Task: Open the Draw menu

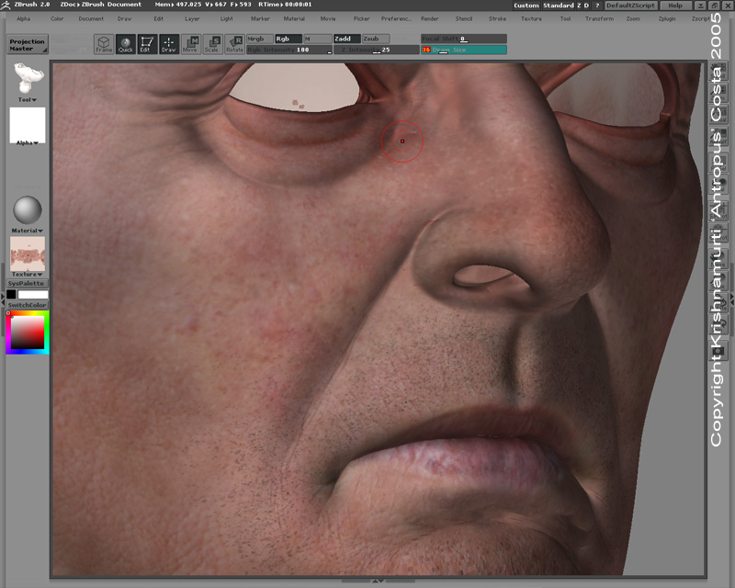Action: coord(124,18)
